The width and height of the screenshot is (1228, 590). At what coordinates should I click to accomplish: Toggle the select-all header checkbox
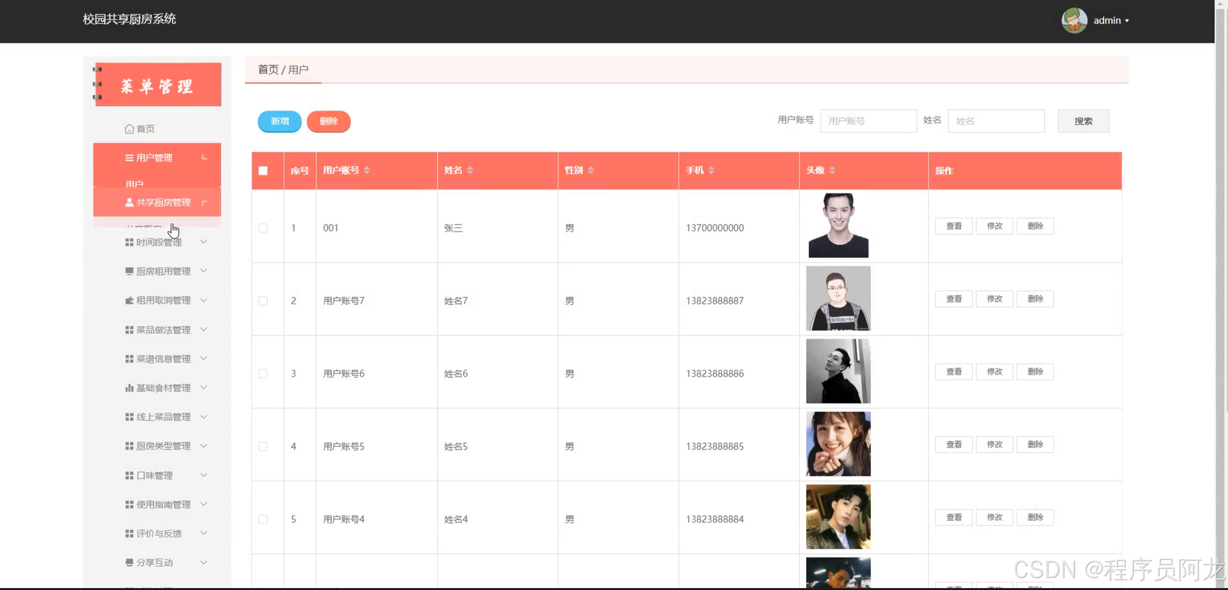tap(263, 171)
